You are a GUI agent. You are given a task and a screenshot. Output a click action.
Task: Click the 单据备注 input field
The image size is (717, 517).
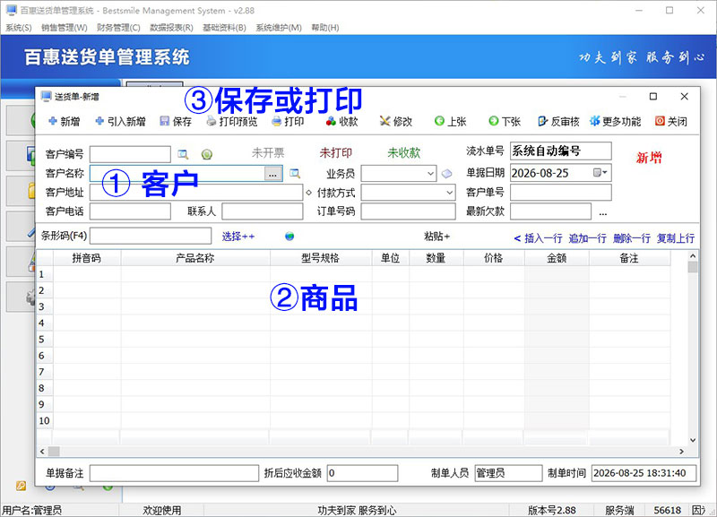pos(174,473)
